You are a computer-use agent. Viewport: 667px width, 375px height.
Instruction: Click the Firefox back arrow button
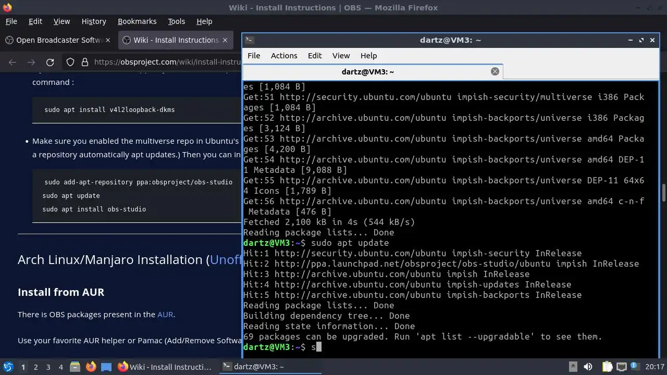[13, 62]
